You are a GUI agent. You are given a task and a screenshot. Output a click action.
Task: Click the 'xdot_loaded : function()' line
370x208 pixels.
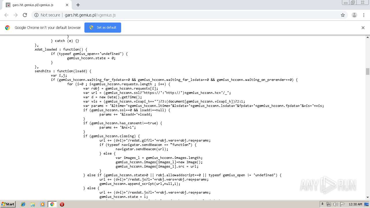tap(61, 49)
